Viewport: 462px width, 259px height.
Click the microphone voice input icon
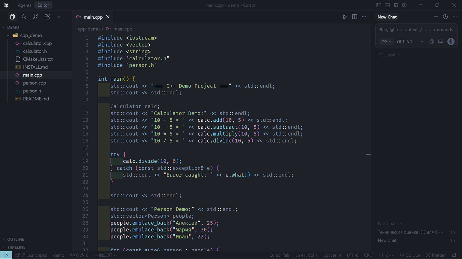(x=451, y=41)
